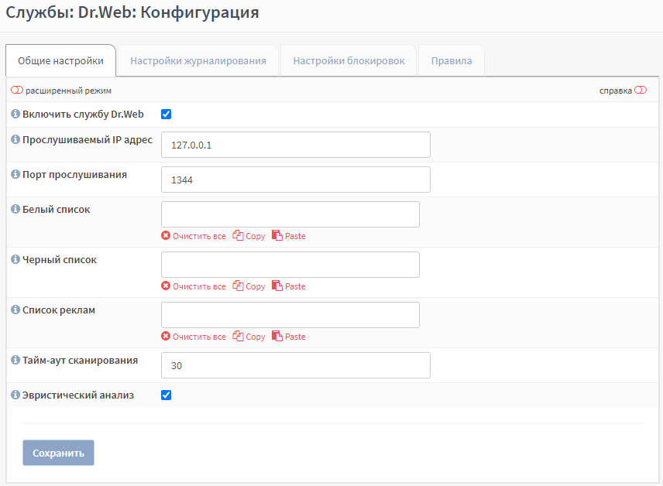Image resolution: width=663 pixels, height=486 pixels.
Task: Click info icon beside Прослушиваемый IP адрес
Action: [x=15, y=139]
